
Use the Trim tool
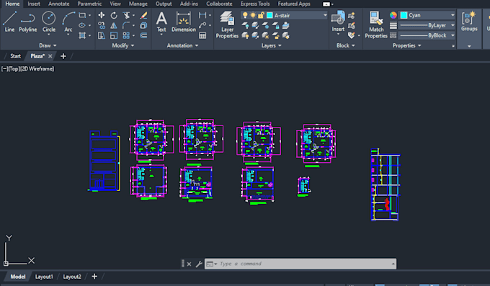pyautogui.click(x=126, y=15)
